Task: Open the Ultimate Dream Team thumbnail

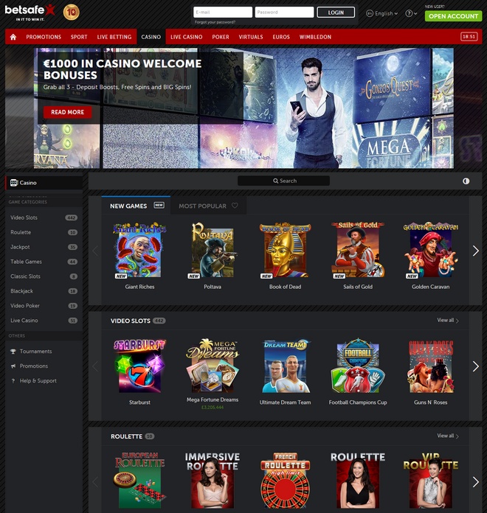Action: click(x=286, y=366)
